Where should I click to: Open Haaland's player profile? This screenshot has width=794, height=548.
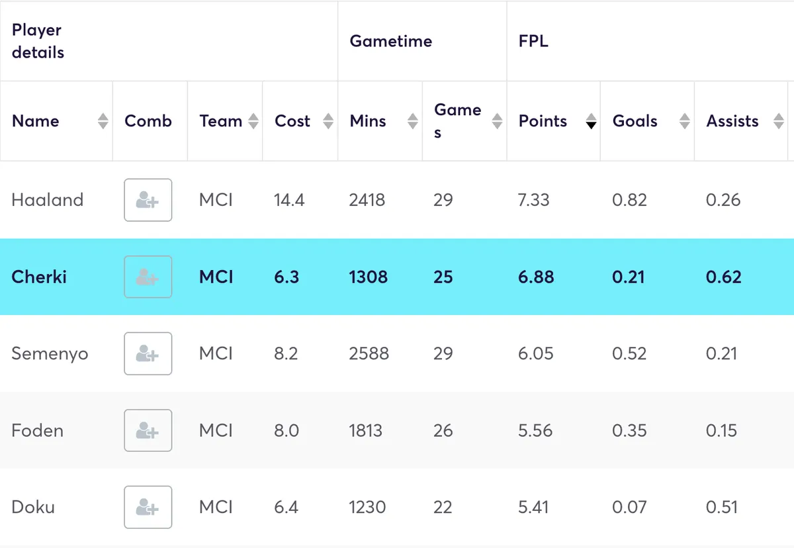click(x=47, y=200)
